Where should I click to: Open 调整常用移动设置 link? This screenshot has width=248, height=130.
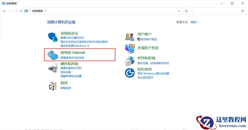[x=71, y=76]
